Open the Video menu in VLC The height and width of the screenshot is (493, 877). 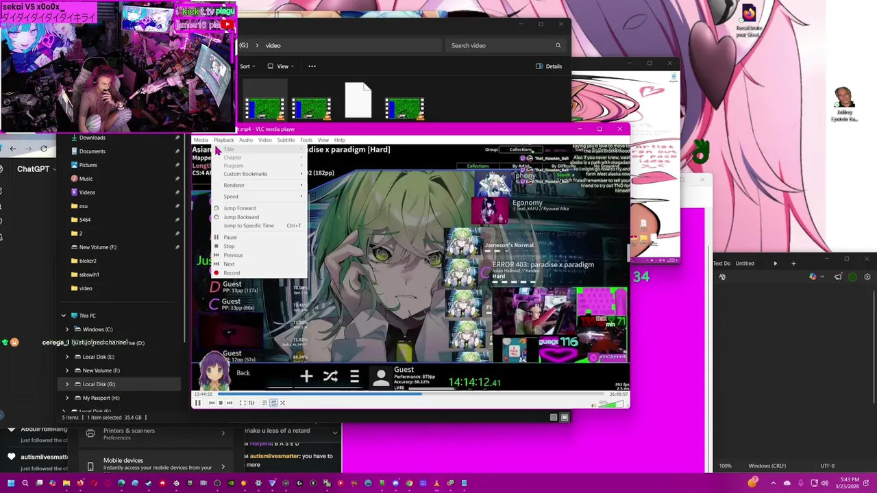pos(264,140)
